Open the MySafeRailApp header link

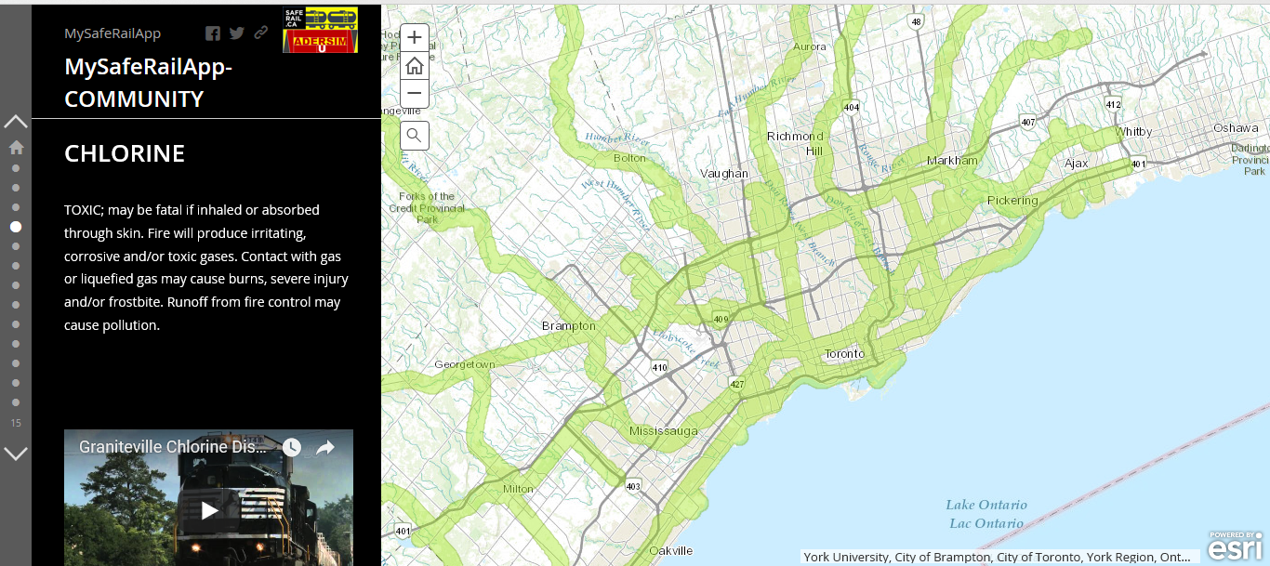coord(112,33)
